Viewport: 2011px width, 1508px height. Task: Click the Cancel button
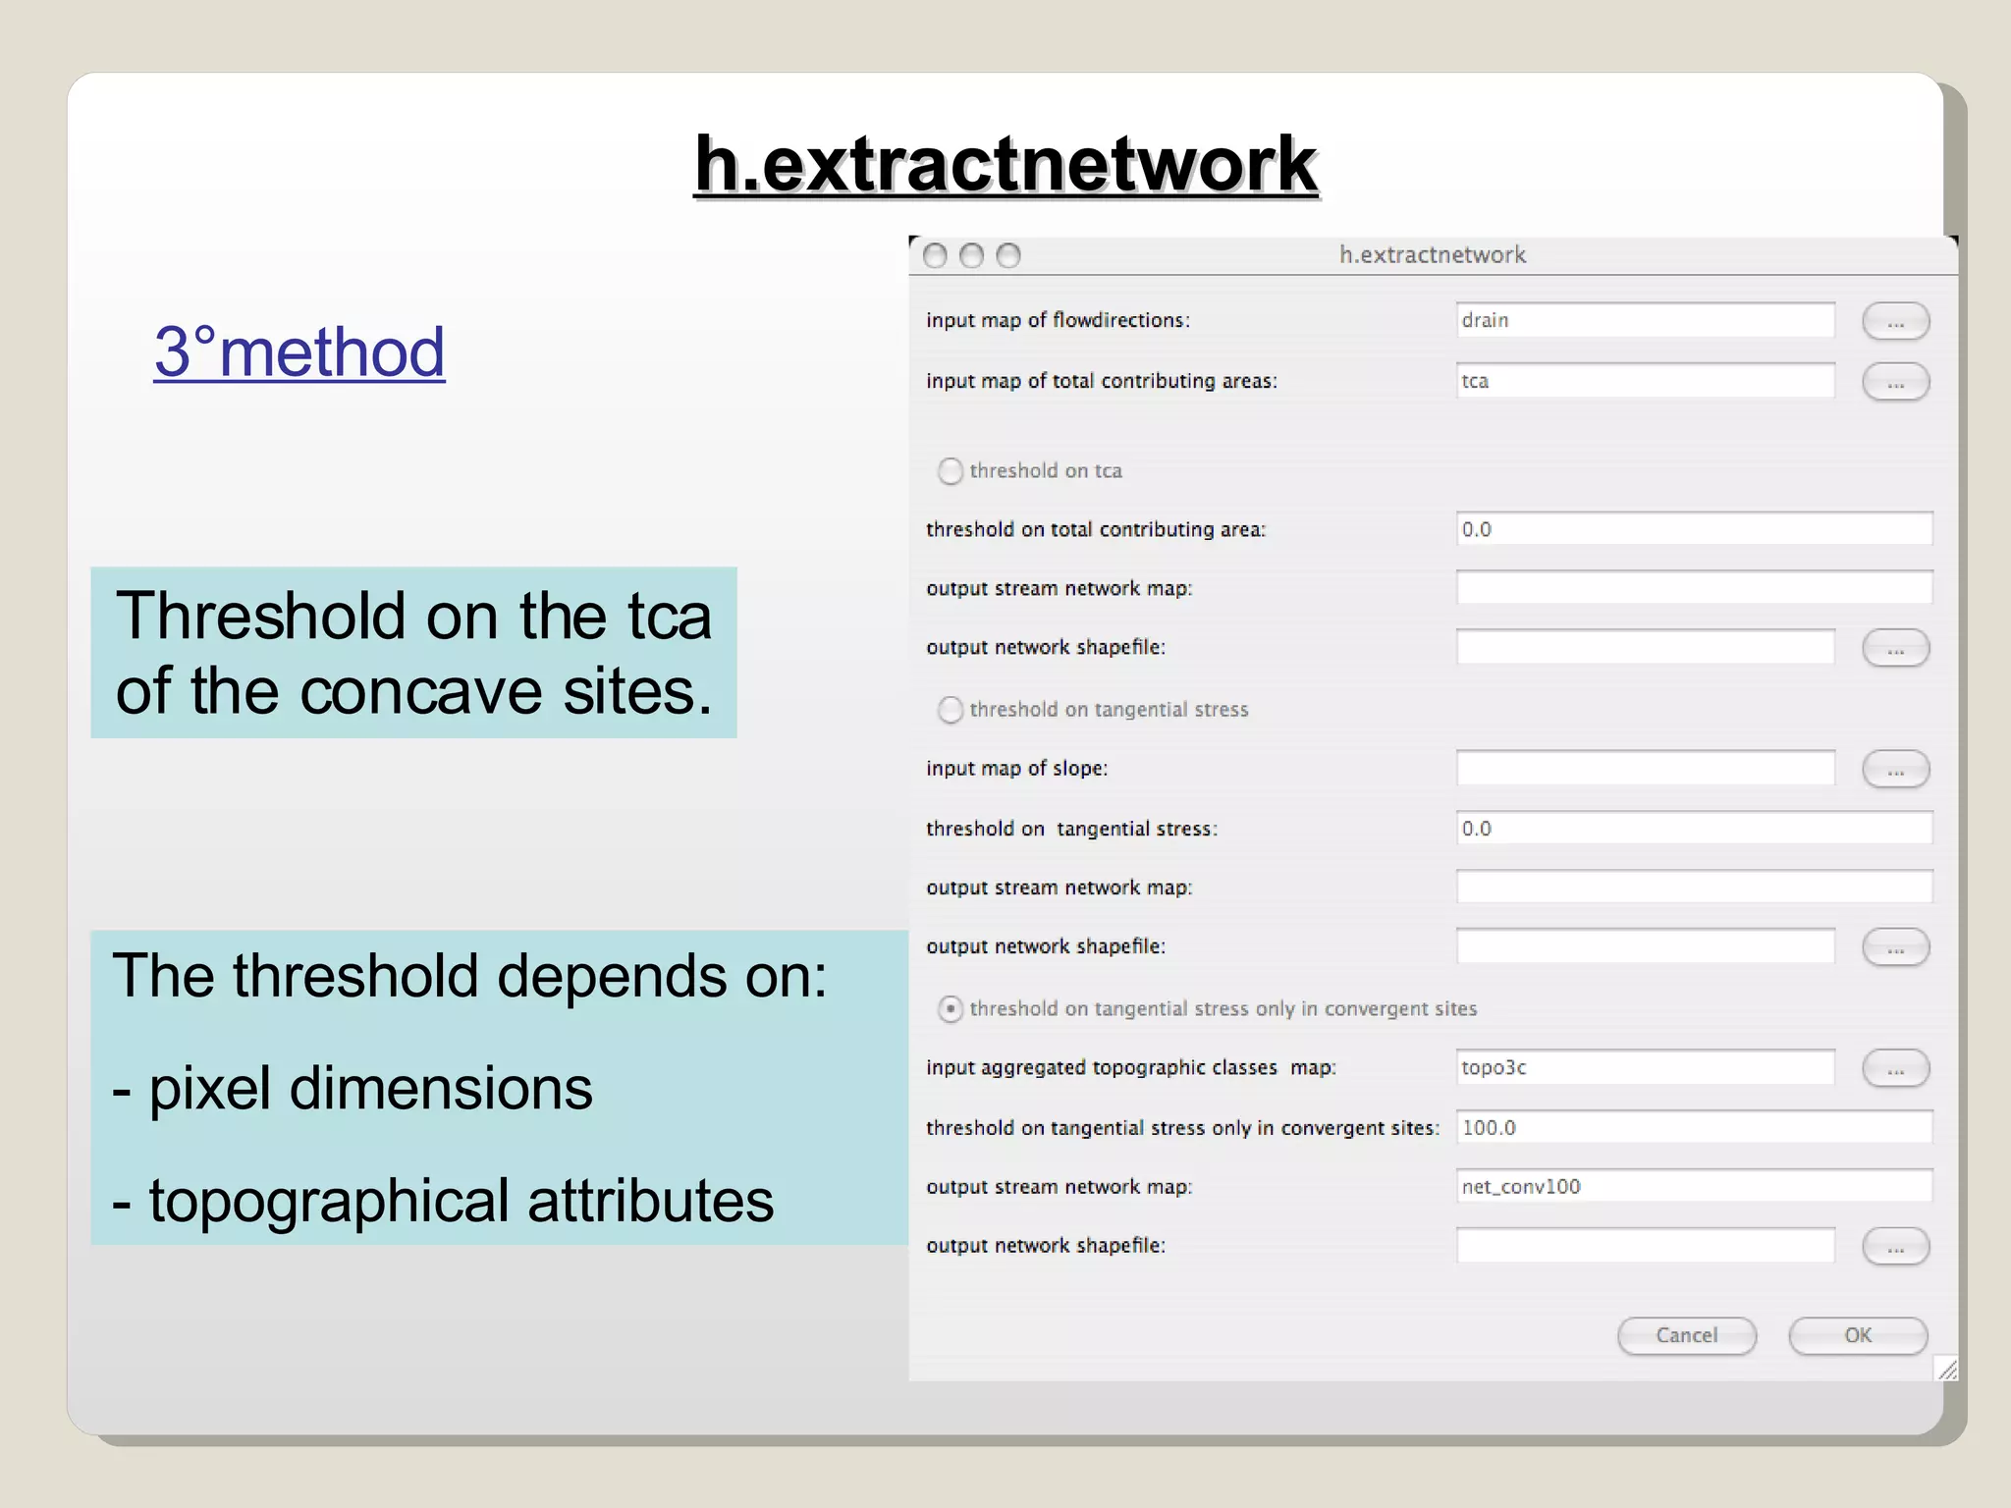click(1686, 1335)
